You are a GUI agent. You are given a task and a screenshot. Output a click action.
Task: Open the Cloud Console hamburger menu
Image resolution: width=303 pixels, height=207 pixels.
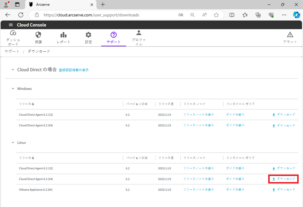11,25
